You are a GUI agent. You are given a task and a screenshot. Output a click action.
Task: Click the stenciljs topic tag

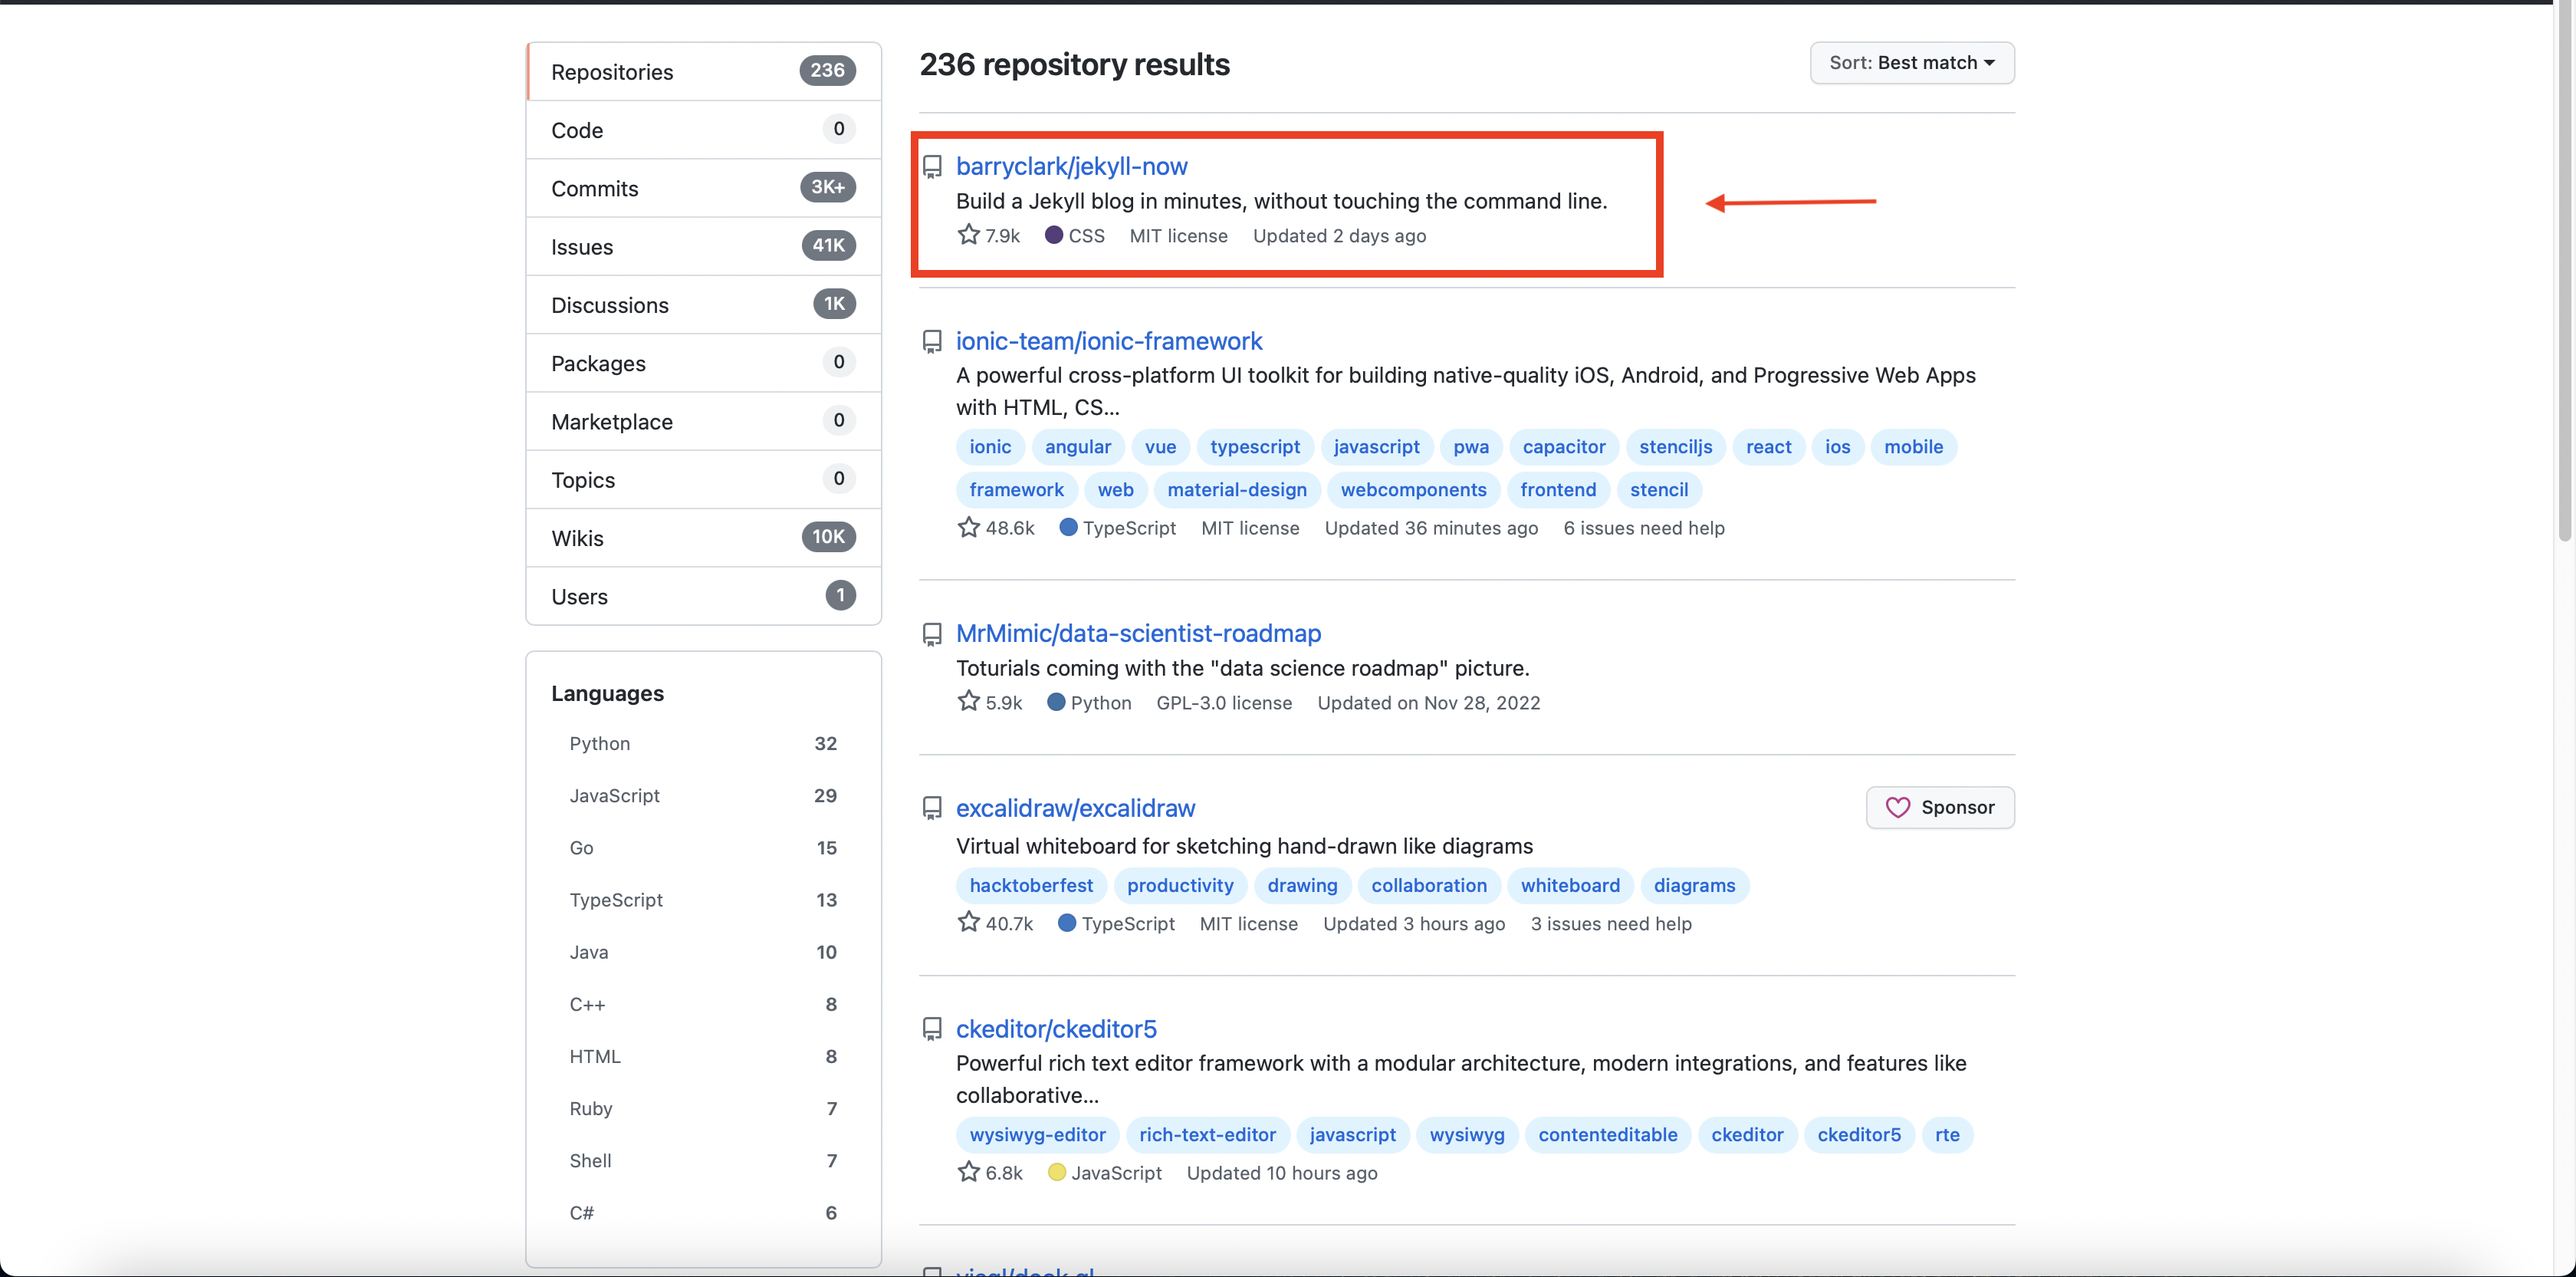point(1675,446)
